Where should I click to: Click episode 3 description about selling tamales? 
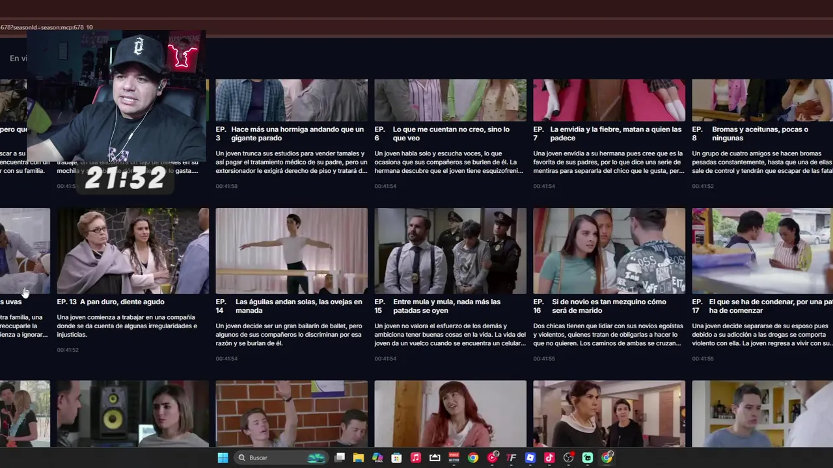point(292,162)
